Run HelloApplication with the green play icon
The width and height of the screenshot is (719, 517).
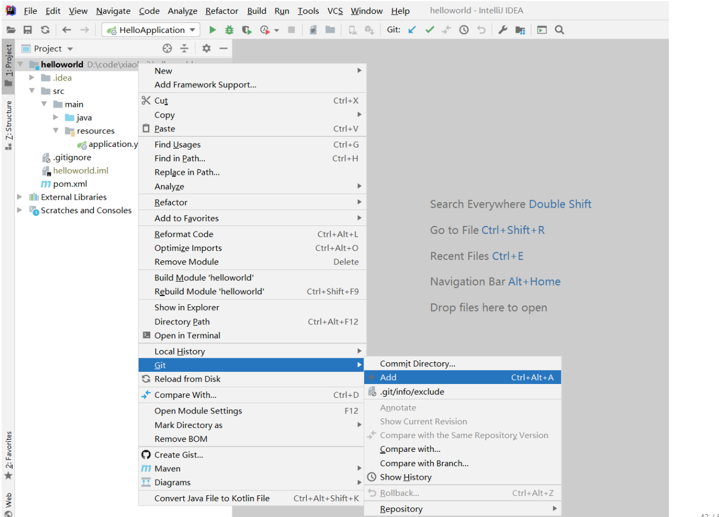point(212,30)
